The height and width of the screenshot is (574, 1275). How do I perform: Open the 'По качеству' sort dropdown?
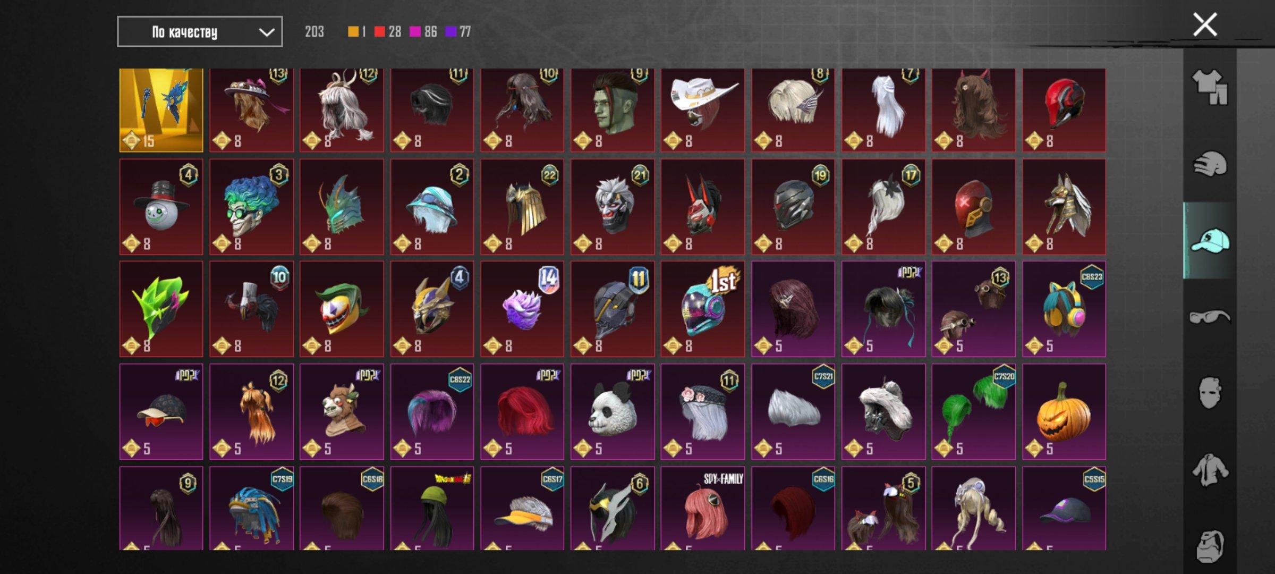point(200,32)
